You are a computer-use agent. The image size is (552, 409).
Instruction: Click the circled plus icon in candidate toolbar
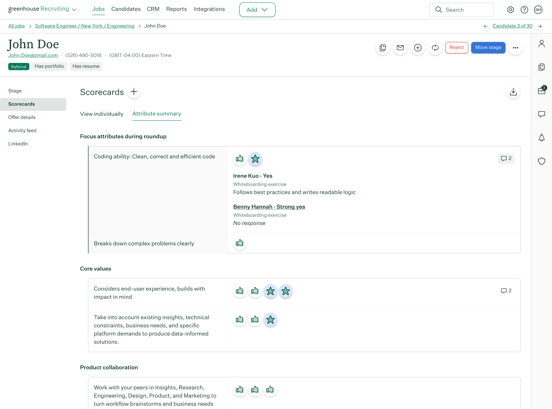(418, 48)
